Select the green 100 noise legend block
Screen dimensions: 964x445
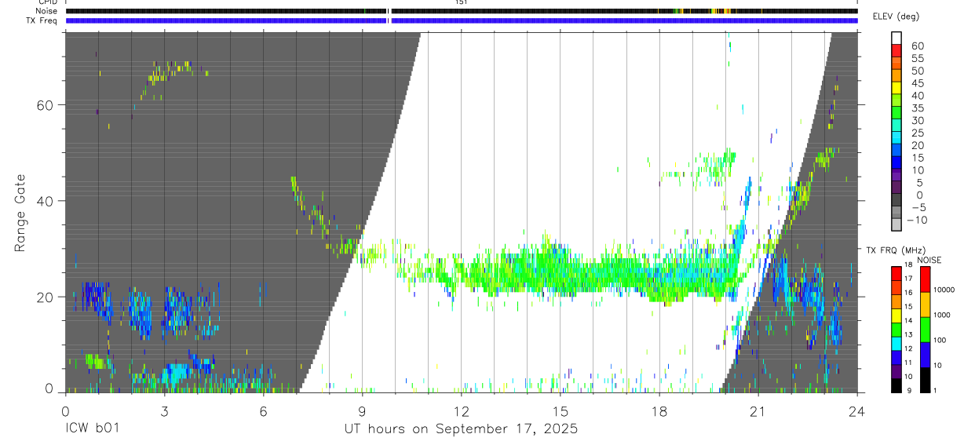925,330
